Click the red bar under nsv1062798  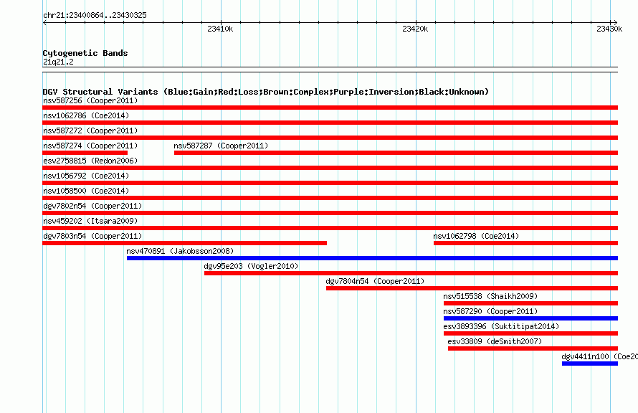(x=525, y=243)
